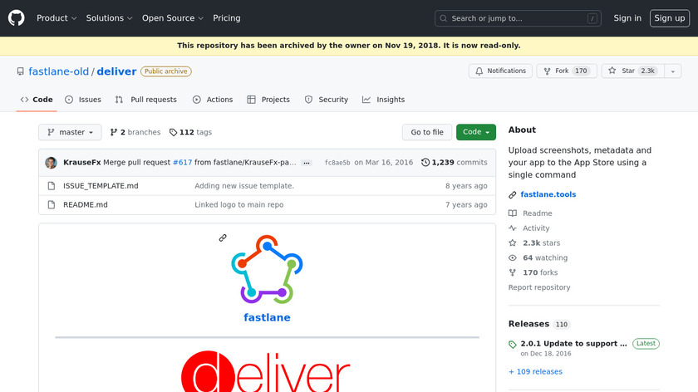Screen dimensions: 698x392
Task: View the + 109 releases link
Action: (535, 371)
